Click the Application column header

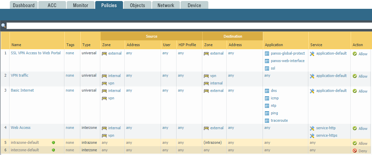click(274, 45)
